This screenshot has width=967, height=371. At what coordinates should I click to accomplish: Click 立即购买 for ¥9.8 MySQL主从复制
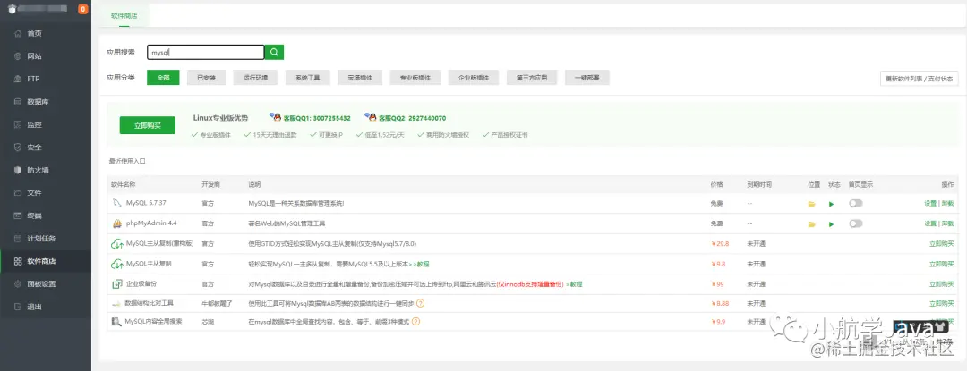point(941,264)
